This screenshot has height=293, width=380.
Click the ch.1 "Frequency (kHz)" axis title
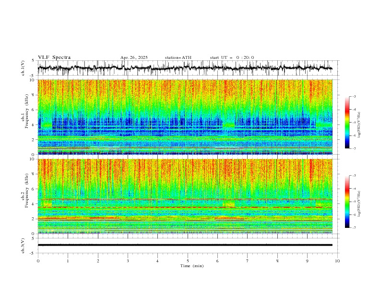26,111
